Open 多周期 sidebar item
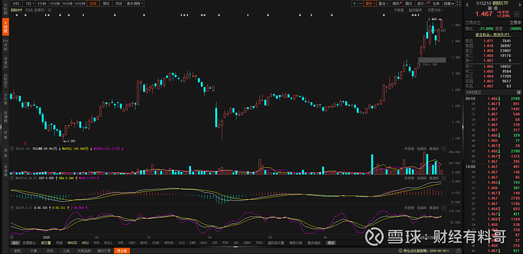Image resolution: width=523 pixels, height=254 pixels. click(x=5, y=117)
